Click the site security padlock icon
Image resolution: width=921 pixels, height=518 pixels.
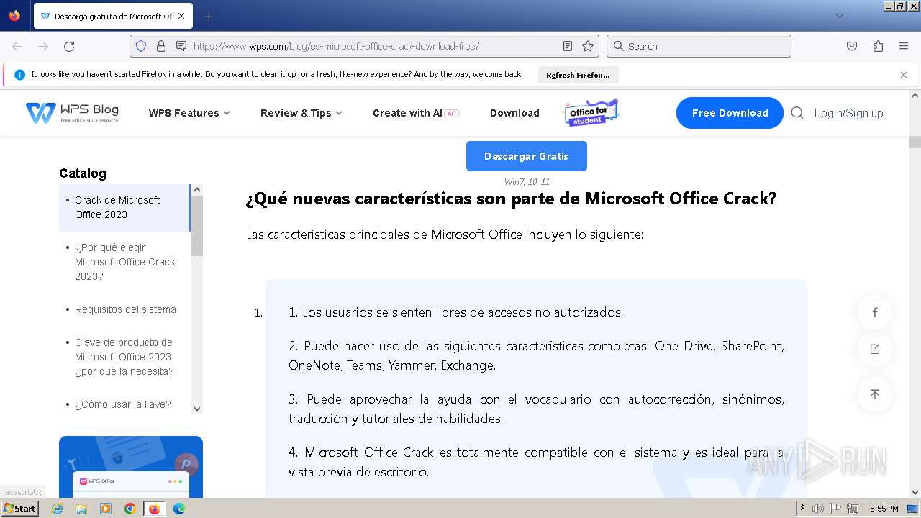pyautogui.click(x=161, y=46)
